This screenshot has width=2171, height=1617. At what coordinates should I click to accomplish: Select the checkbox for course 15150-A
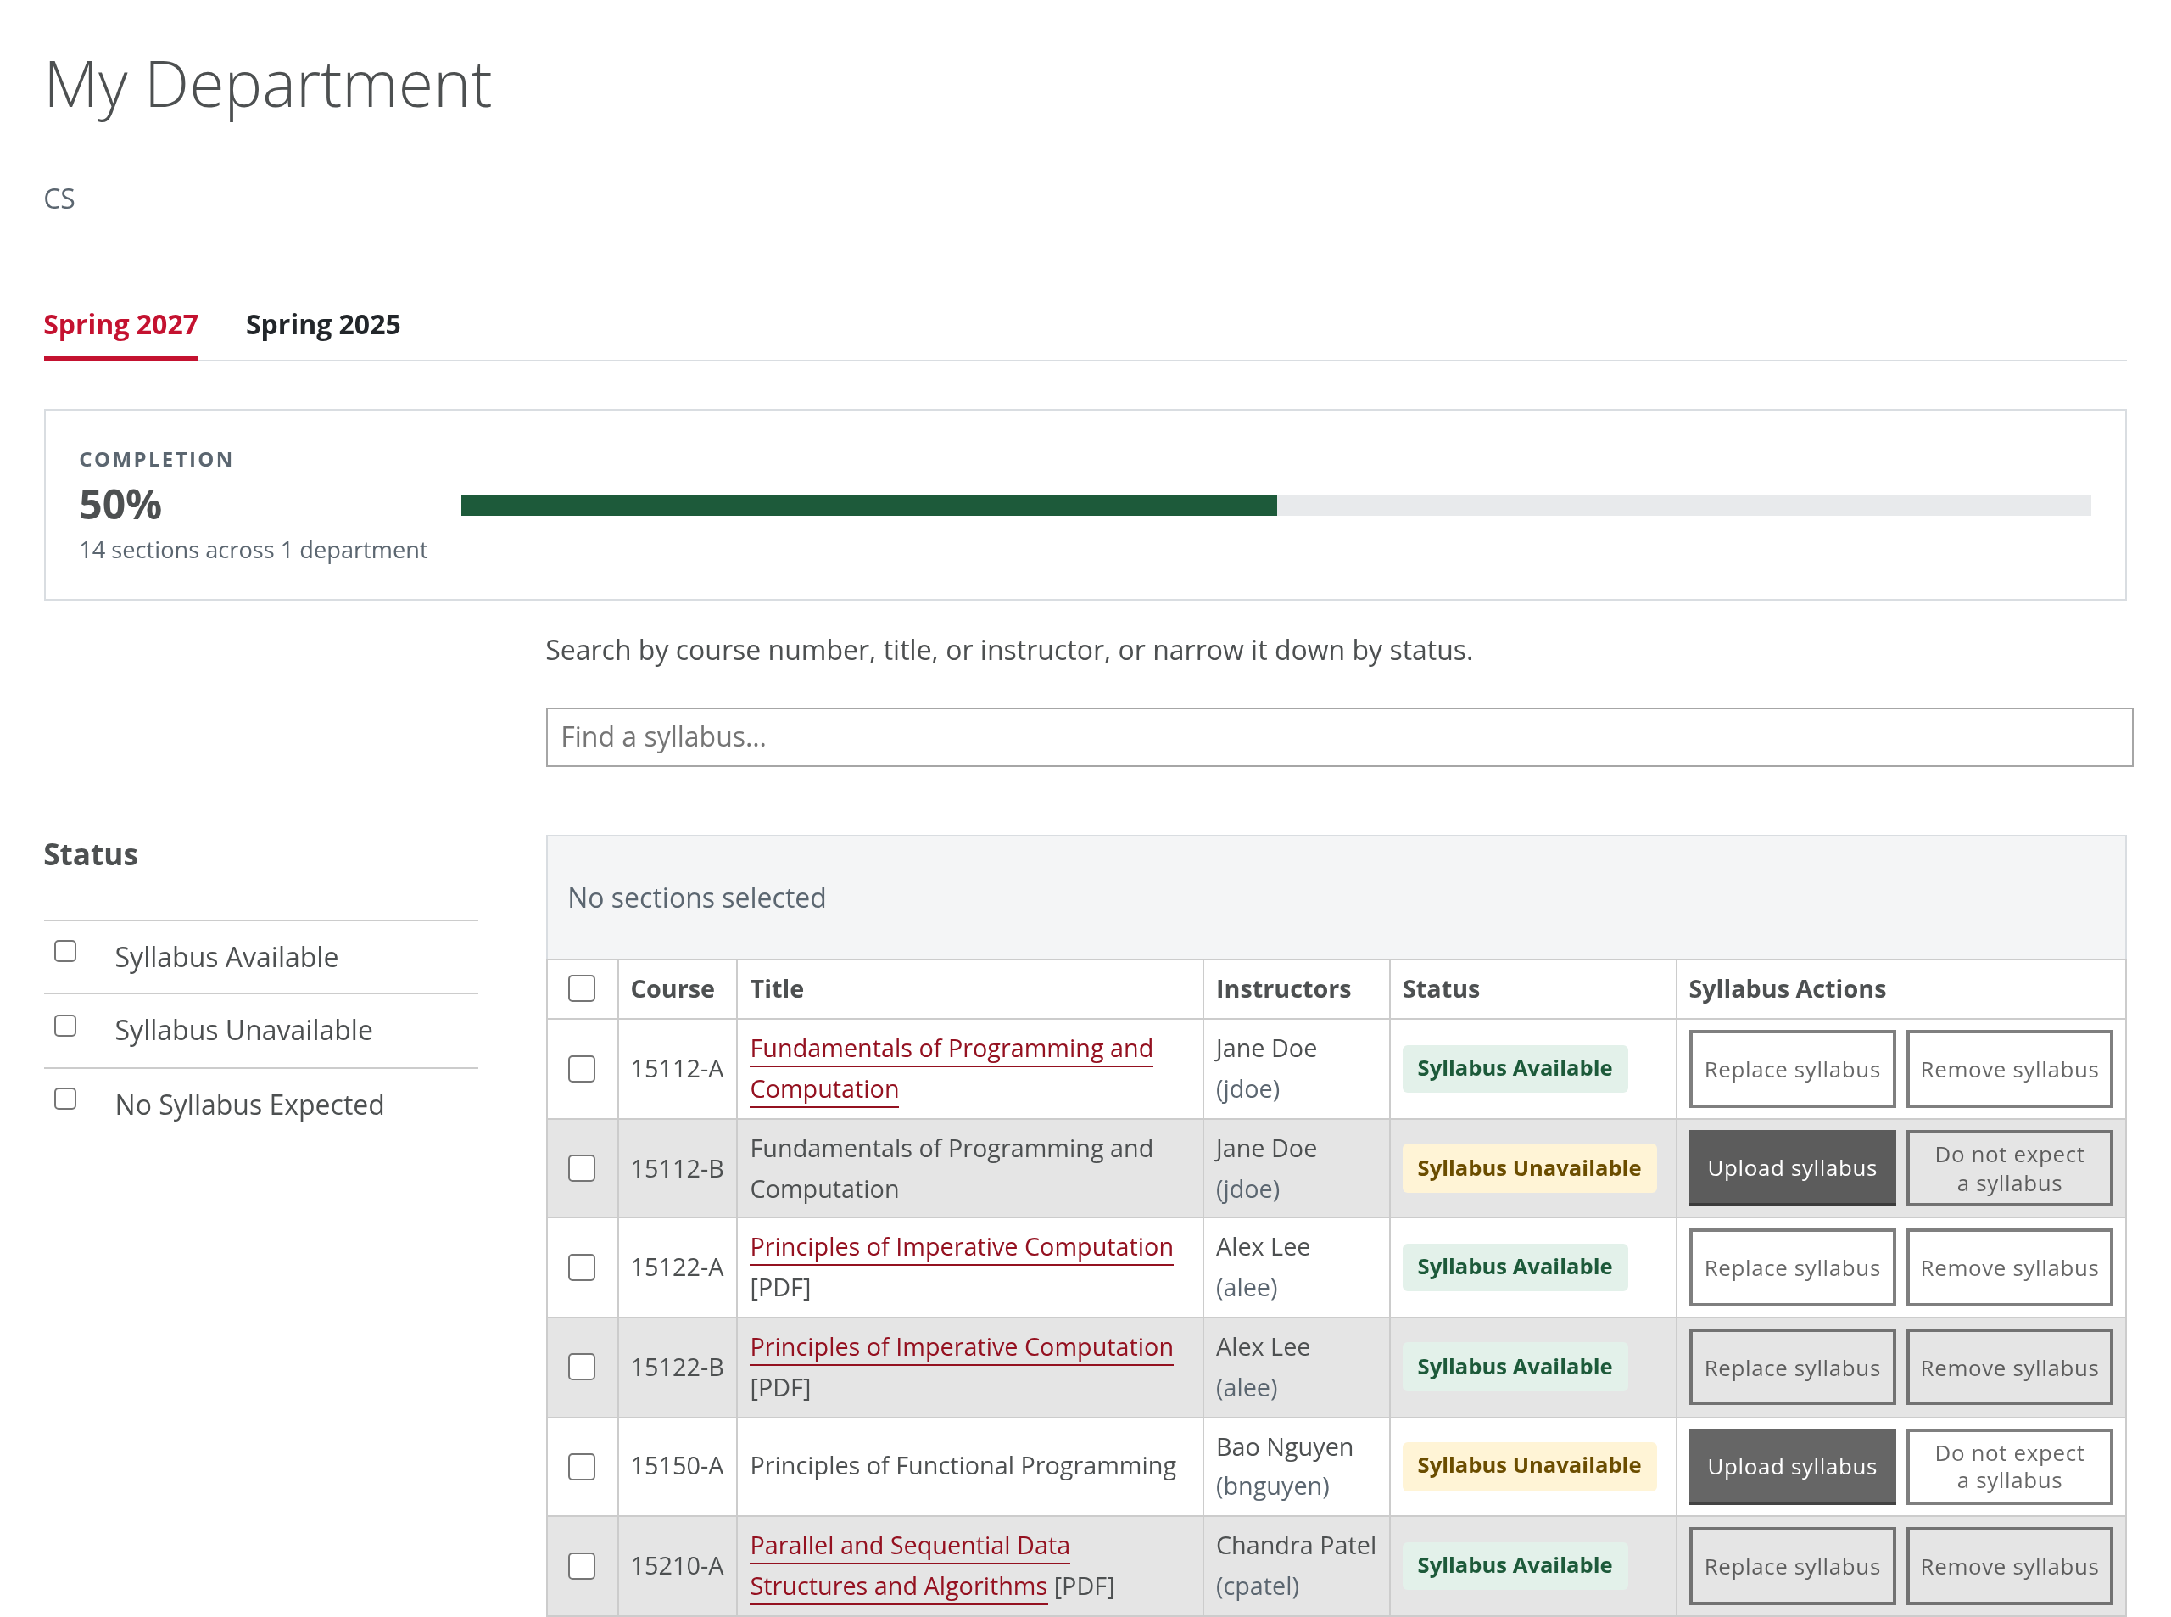tap(582, 1466)
